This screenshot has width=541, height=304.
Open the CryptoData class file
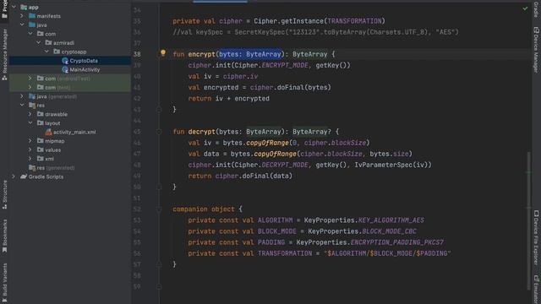84,61
